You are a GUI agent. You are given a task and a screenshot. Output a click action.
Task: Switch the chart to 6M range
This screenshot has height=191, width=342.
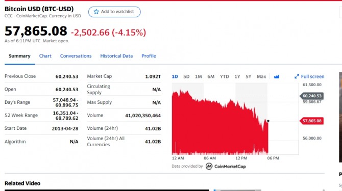coord(211,76)
